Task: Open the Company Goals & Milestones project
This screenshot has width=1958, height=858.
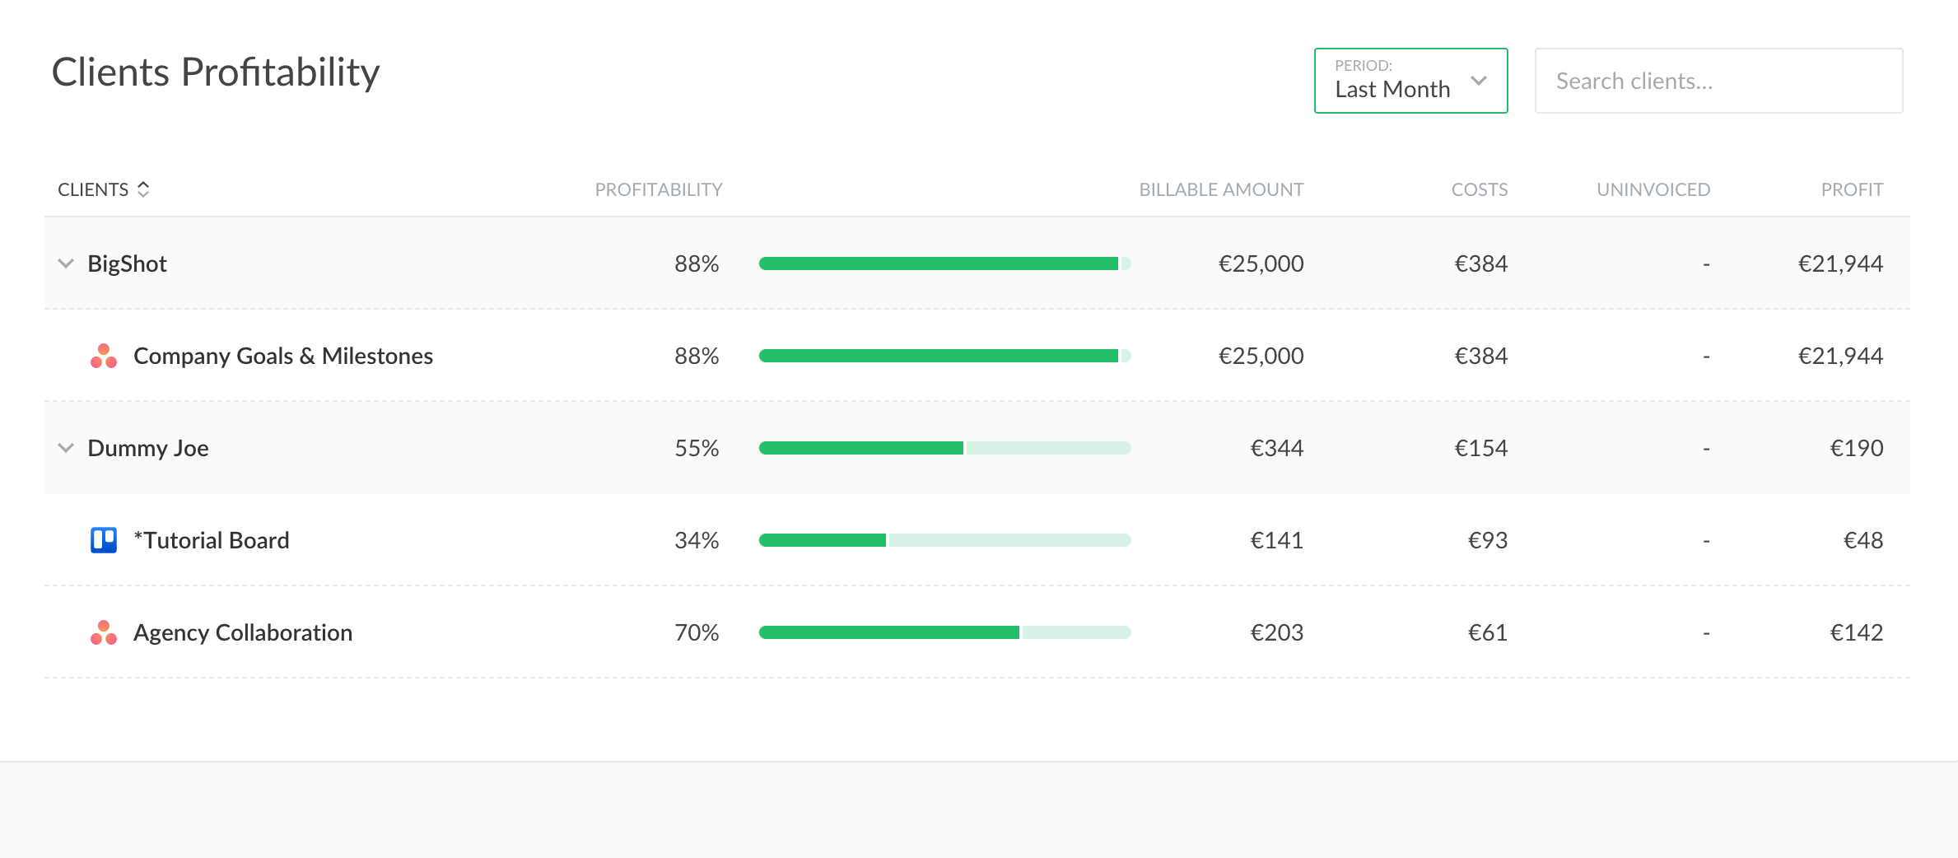Action: click(x=282, y=356)
